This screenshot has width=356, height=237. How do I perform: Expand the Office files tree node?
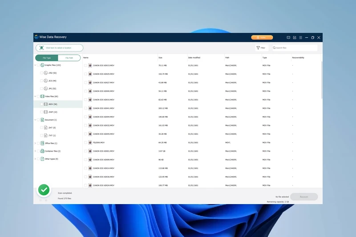35,143
